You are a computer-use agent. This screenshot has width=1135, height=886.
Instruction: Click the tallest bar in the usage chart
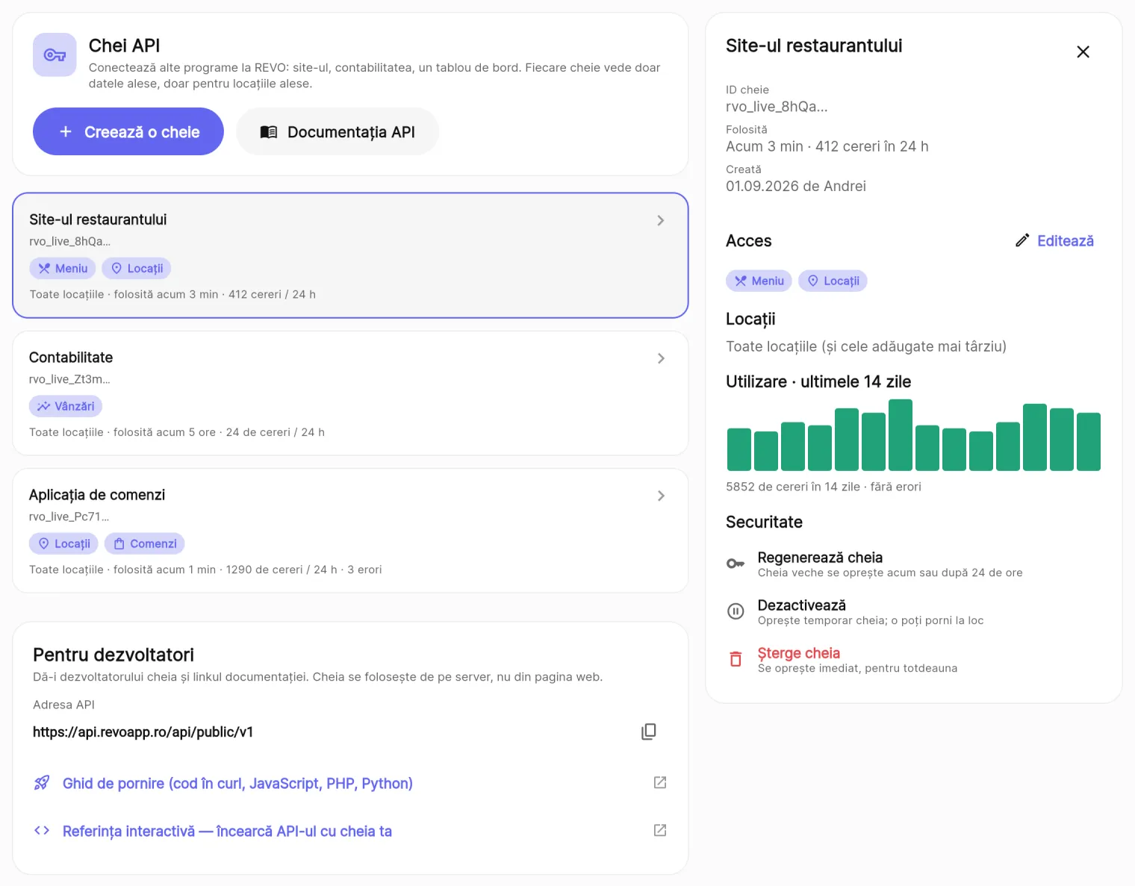click(901, 435)
